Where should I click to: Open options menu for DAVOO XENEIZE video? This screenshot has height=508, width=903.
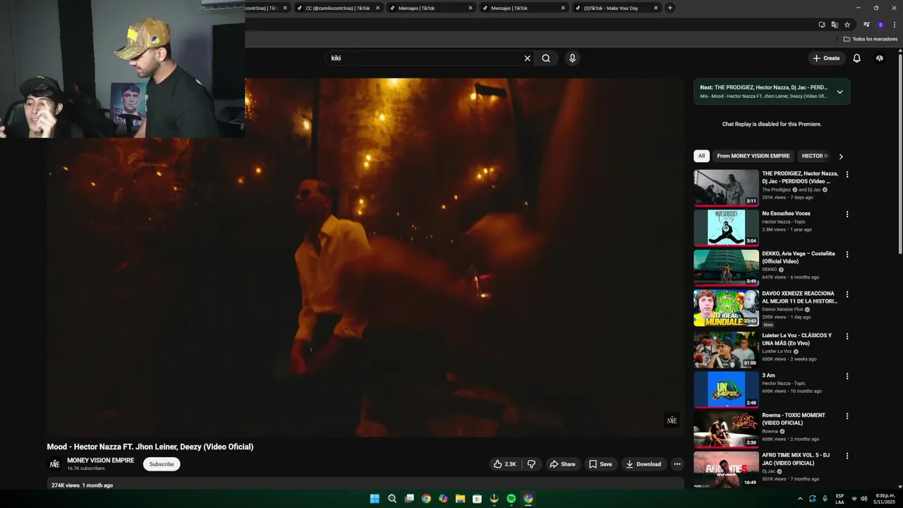coord(847,294)
